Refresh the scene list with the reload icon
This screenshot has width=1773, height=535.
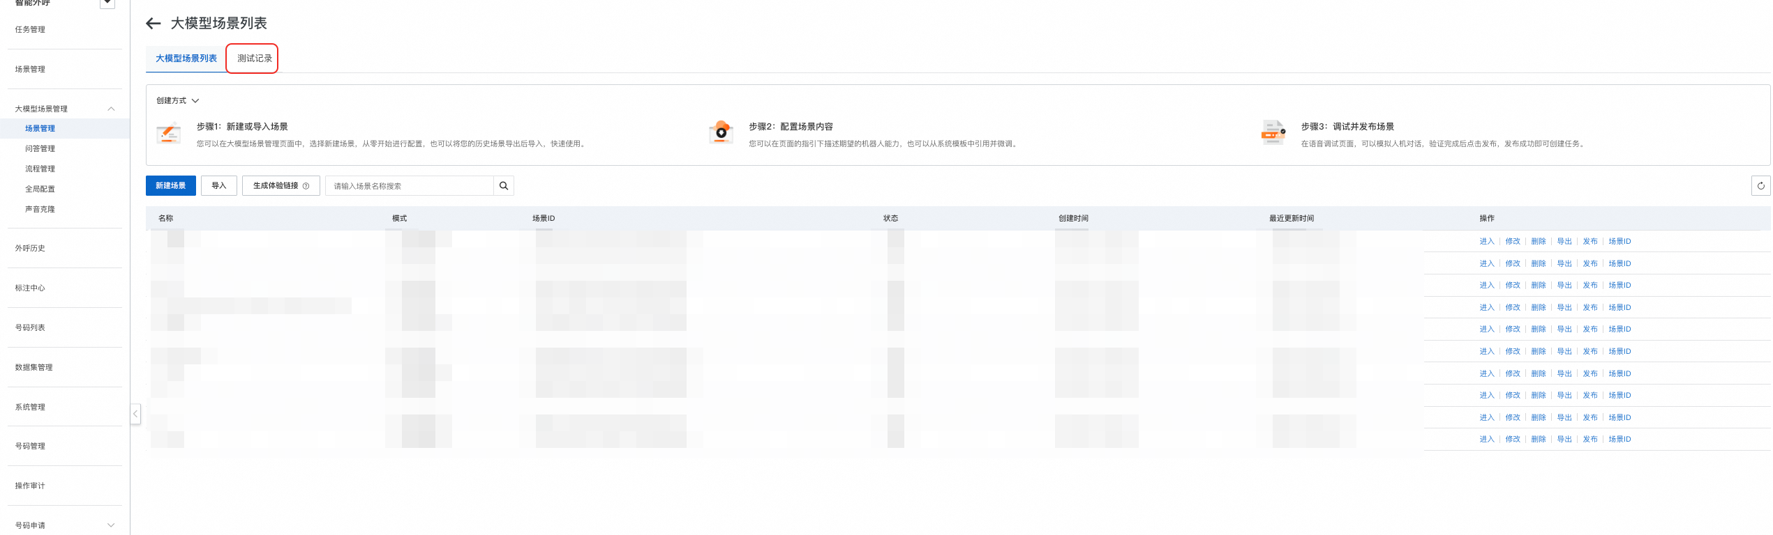click(1760, 186)
